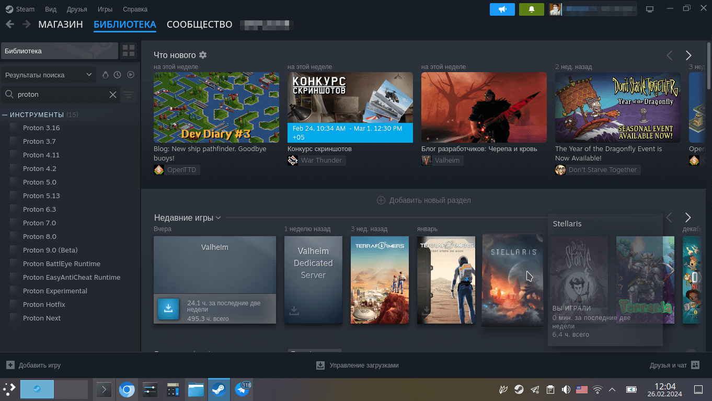712x401 pixels.
Task: Open the announcements megaphone button
Action: pyautogui.click(x=502, y=9)
